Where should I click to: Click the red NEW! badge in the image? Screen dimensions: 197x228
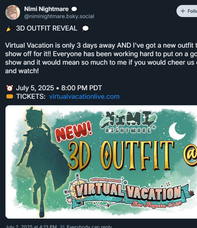pyautogui.click(x=73, y=132)
